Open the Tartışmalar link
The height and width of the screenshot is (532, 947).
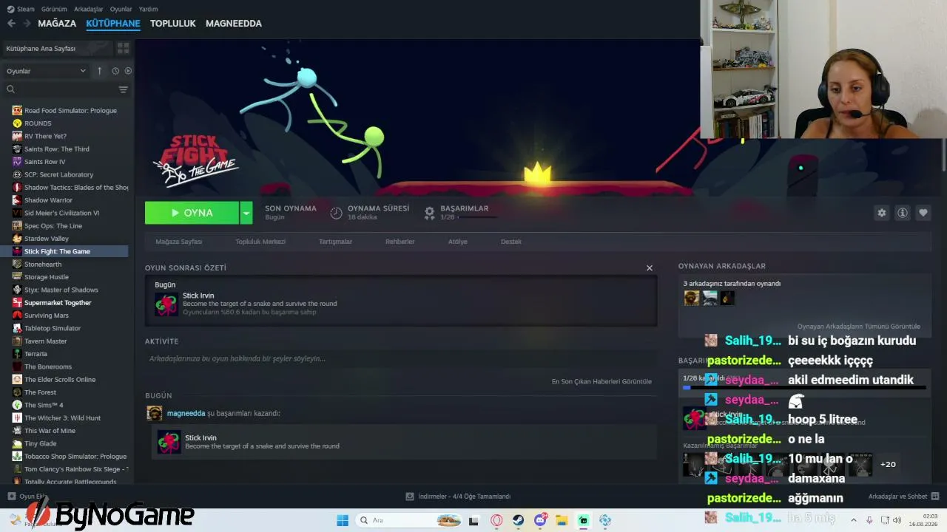coord(335,242)
